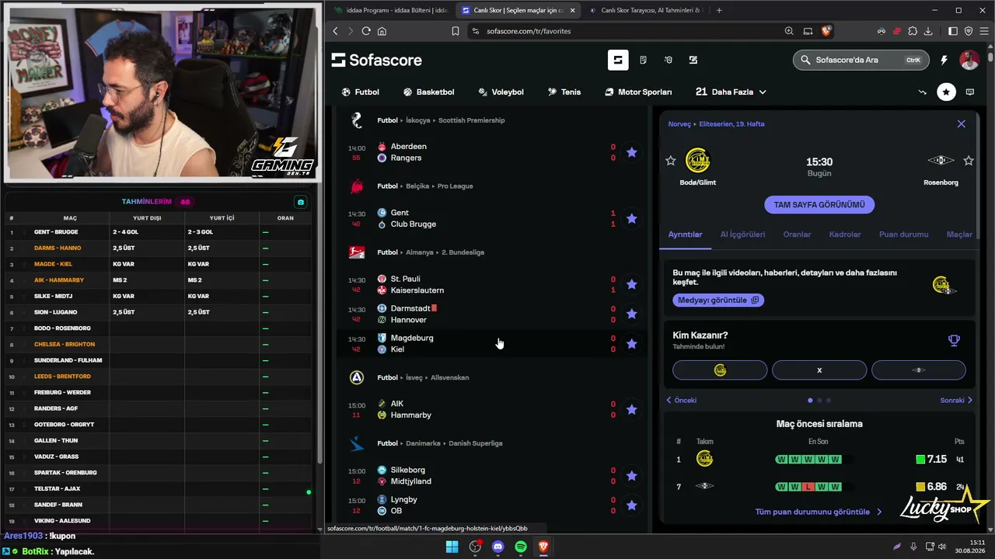Favorite the Rosenborg team star
Screen dimensions: 995x559
pos(969,161)
